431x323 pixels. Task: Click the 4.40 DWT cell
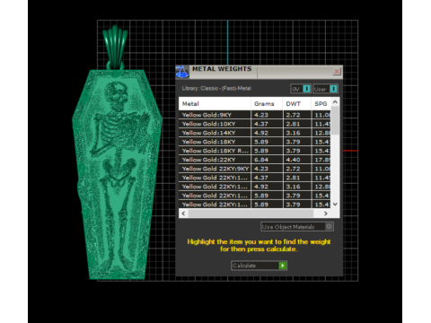point(296,160)
